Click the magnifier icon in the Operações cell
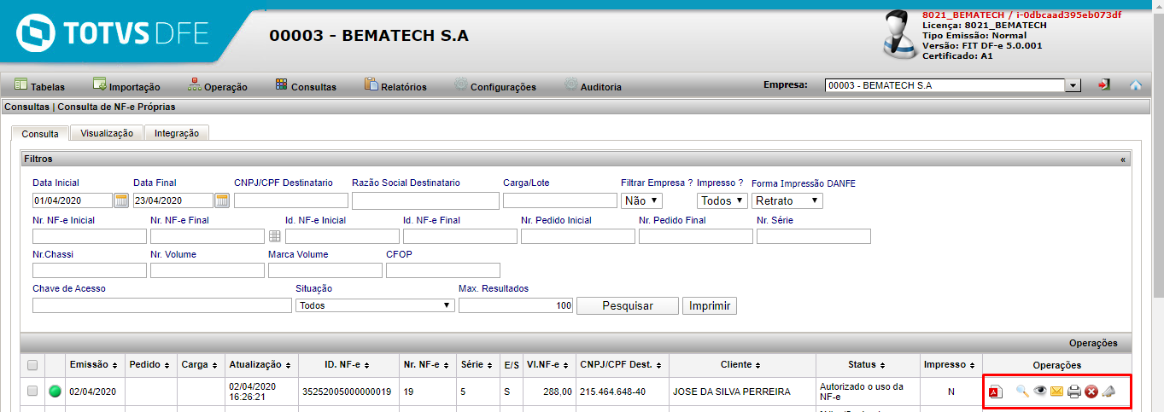 pos(1021,392)
